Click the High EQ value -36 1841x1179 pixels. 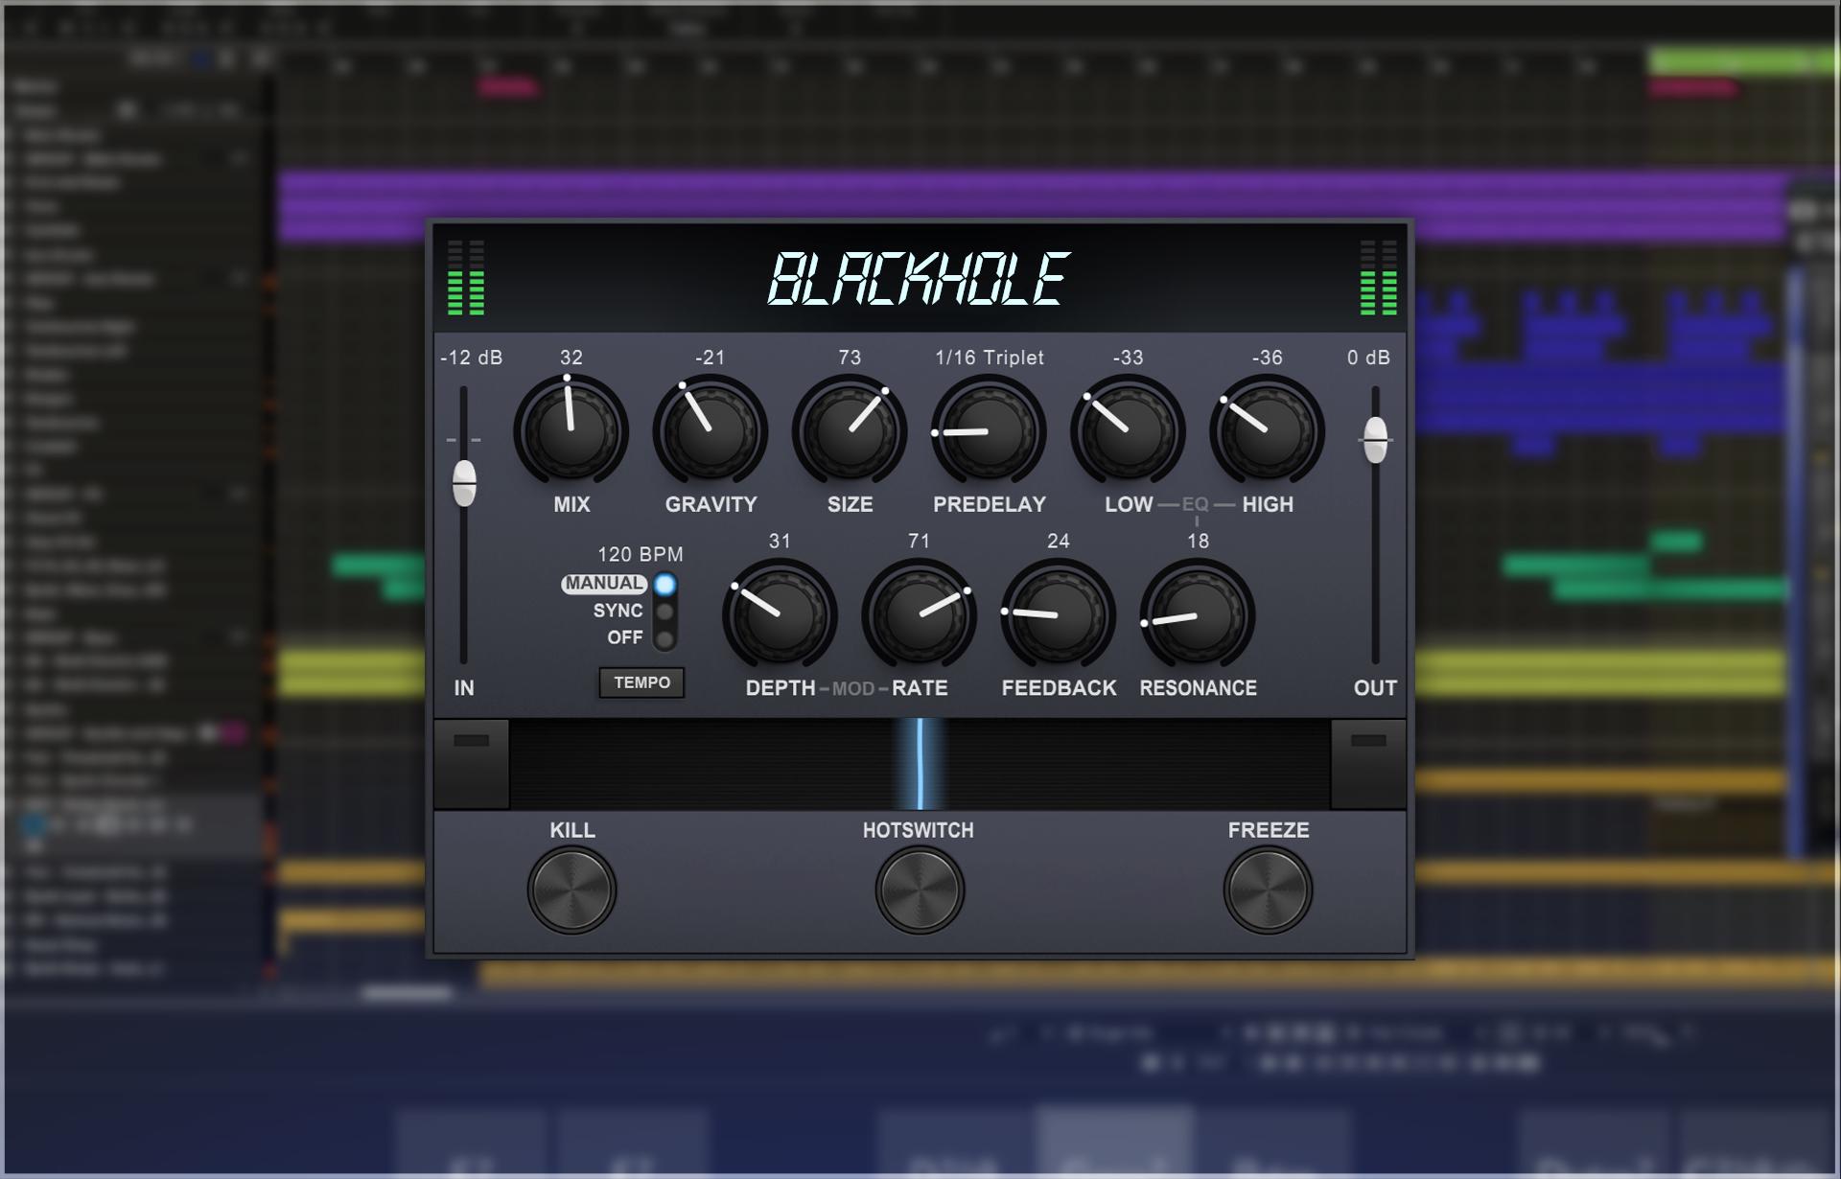[x=1267, y=358]
